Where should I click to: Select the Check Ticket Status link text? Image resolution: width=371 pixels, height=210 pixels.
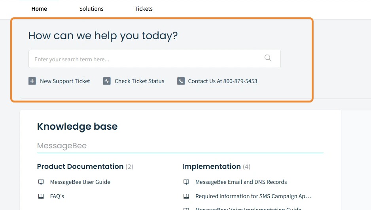pos(139,81)
